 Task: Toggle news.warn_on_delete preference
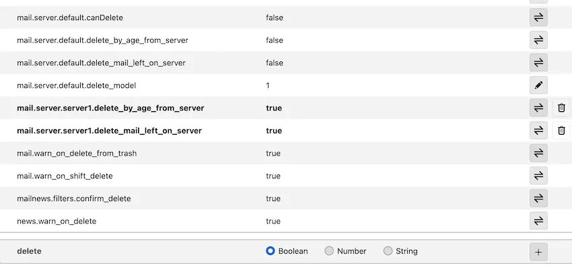point(538,222)
